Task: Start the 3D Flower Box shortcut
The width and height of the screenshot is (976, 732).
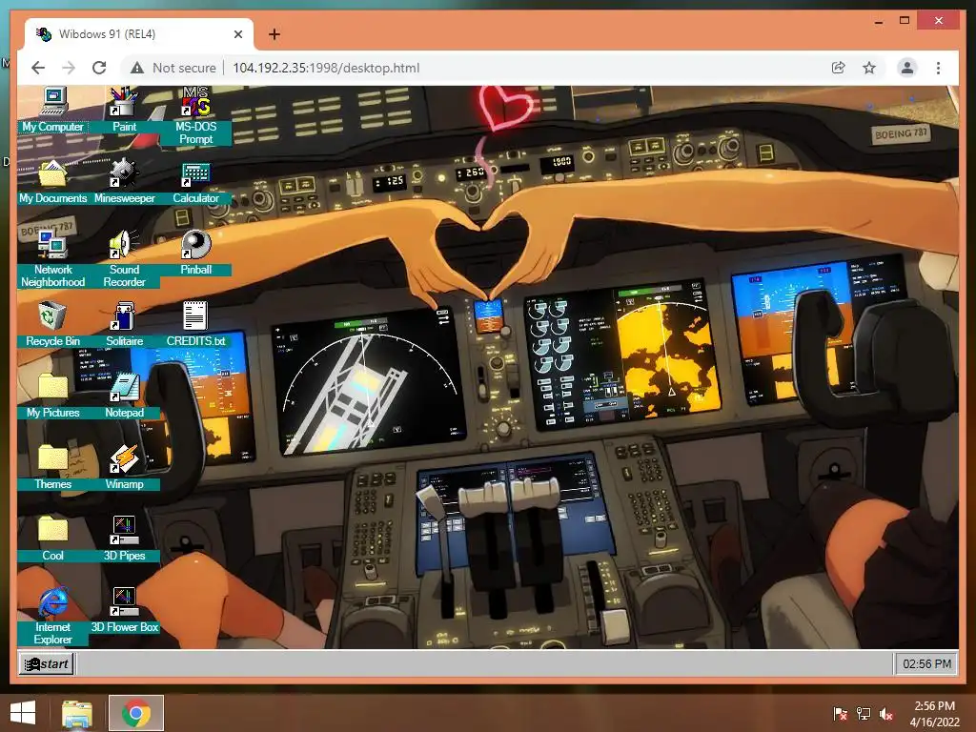Action: tap(124, 611)
